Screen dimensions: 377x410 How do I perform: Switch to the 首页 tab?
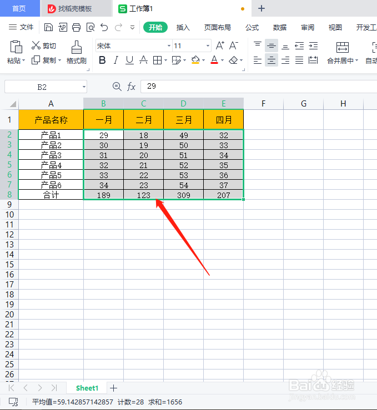click(x=19, y=9)
